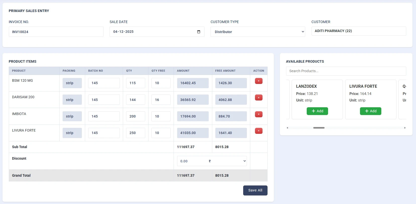Viewport: 416px width, 204px height.
Task: Click the LIVURA FORTE card title
Action: click(363, 86)
